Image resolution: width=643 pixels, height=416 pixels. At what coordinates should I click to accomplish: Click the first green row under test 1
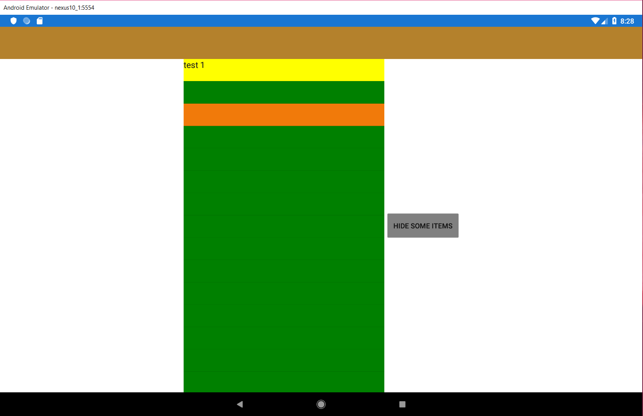pyautogui.click(x=283, y=92)
